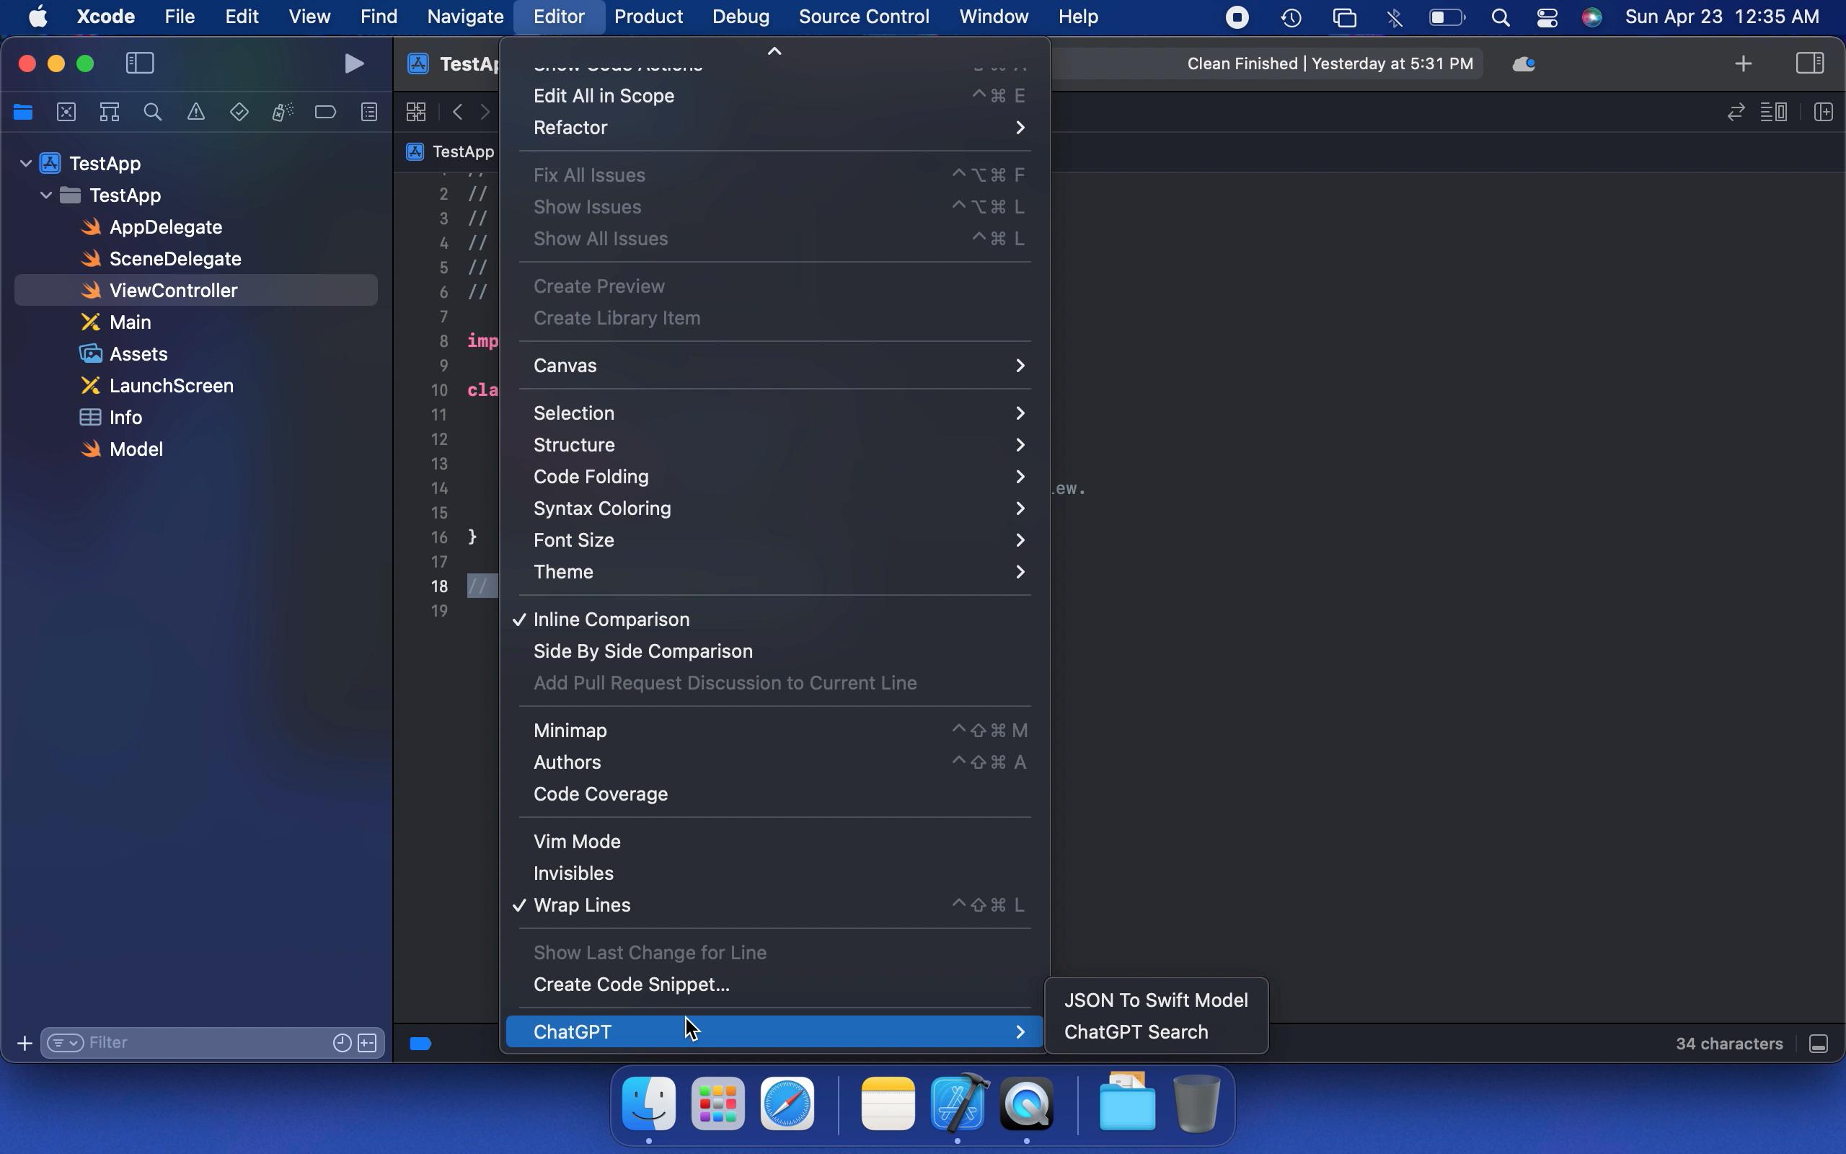This screenshot has height=1154, width=1846.
Task: Select JSON To Swift Model
Action: (1155, 1000)
